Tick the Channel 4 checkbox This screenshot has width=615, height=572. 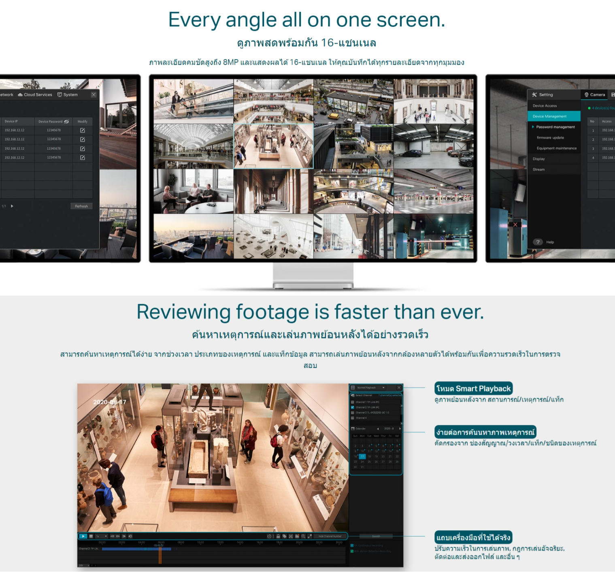(353, 418)
